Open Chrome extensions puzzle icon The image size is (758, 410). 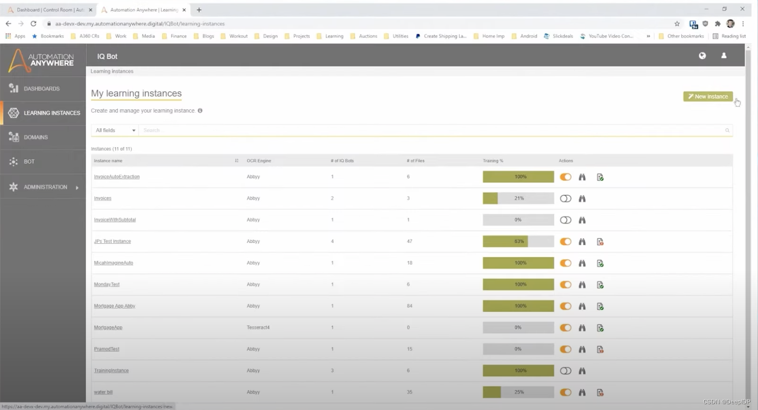click(718, 23)
